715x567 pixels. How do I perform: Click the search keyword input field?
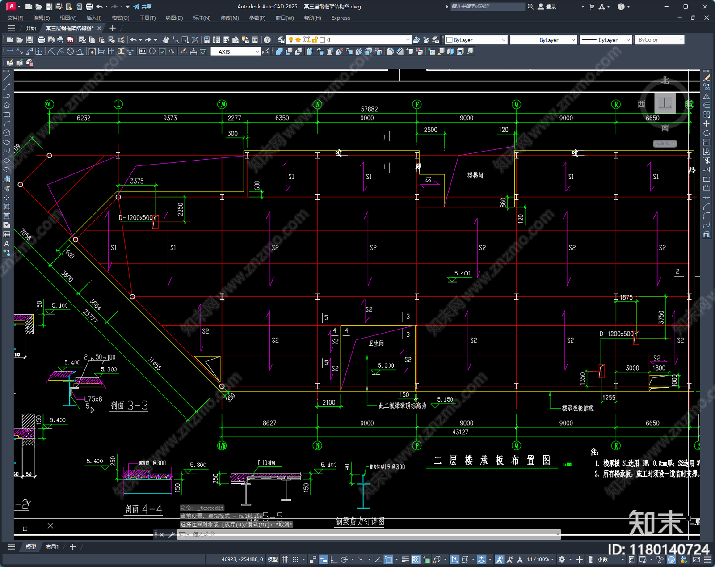coord(488,7)
